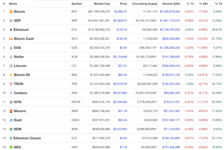This screenshot has height=150, width=224.
Task: Click the Stellar rocket logo icon
Action: pyautogui.click(x=11, y=57)
